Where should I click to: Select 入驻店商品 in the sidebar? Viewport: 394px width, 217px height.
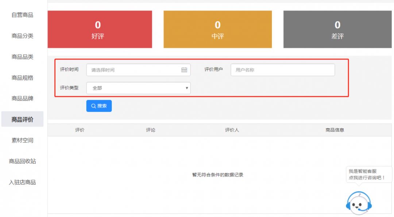[22, 182]
